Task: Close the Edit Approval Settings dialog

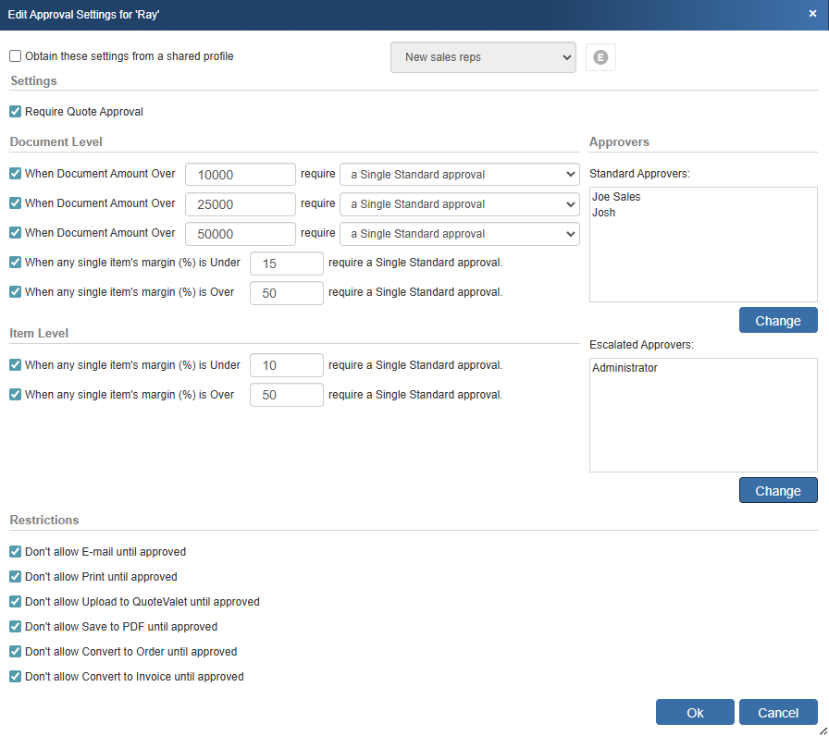Action: click(811, 14)
